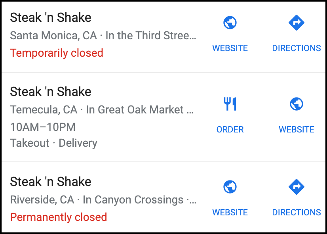The image size is (327, 234).
Task: Open WEBSITE for the Temporarily closed listing
Action: coord(230,48)
